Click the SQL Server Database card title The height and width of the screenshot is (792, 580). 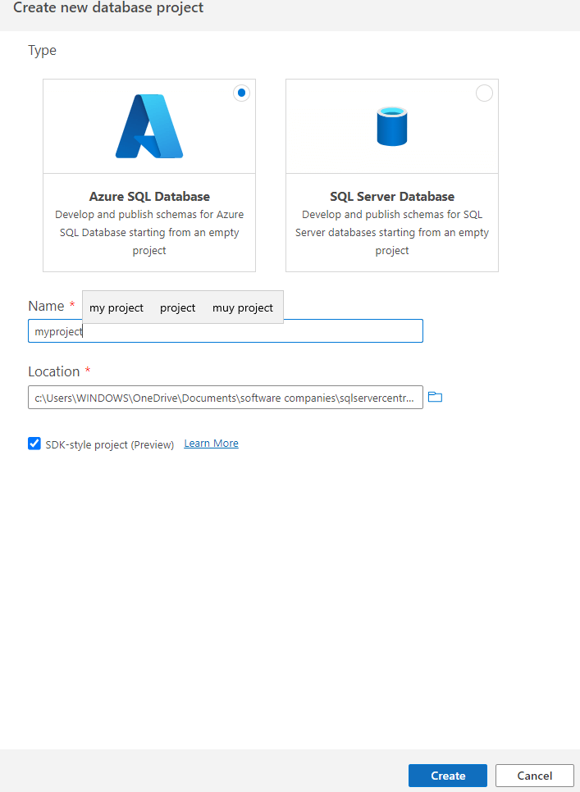coord(392,196)
